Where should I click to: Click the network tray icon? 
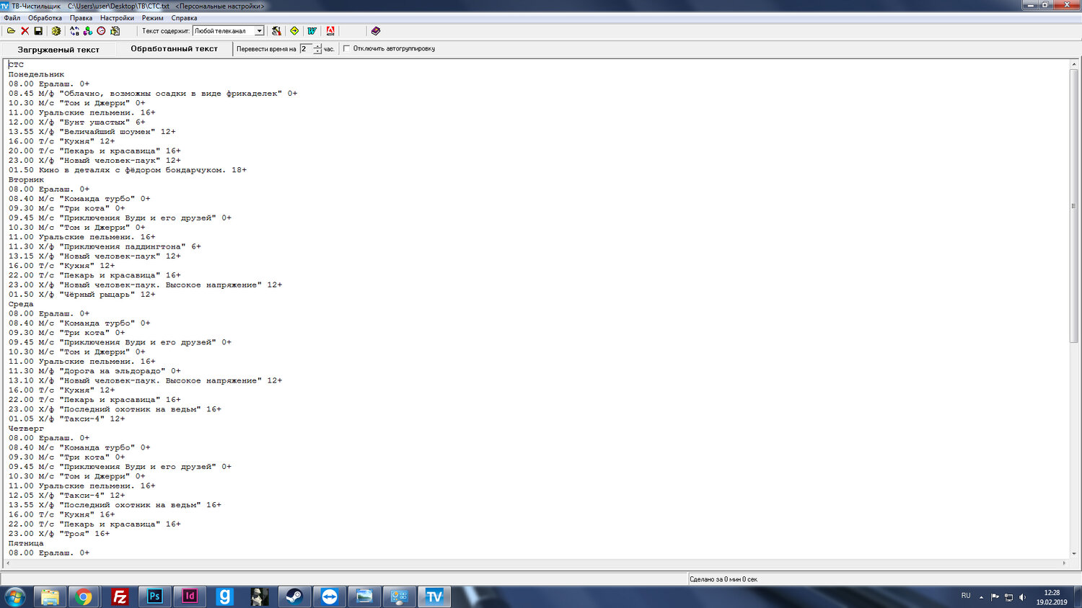[1008, 597]
